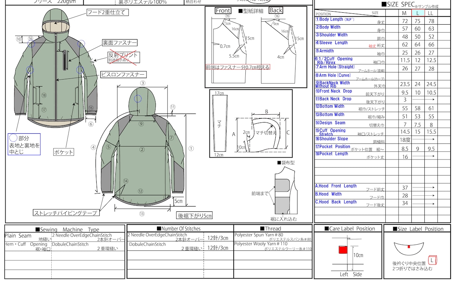This screenshot has height=282, width=457.
Task: Click the Shoulder Slope row label
Action: click(332, 139)
